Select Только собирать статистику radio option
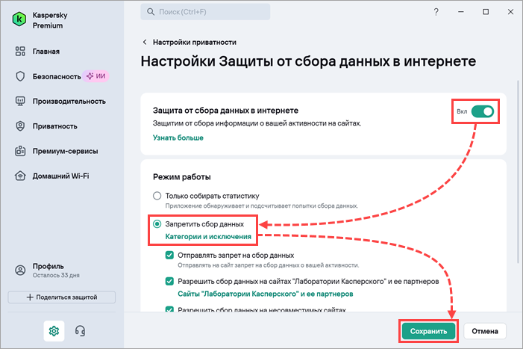Screen dimensions: 523x349 (157, 196)
